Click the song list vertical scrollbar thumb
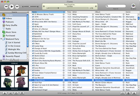 coord(138,18)
